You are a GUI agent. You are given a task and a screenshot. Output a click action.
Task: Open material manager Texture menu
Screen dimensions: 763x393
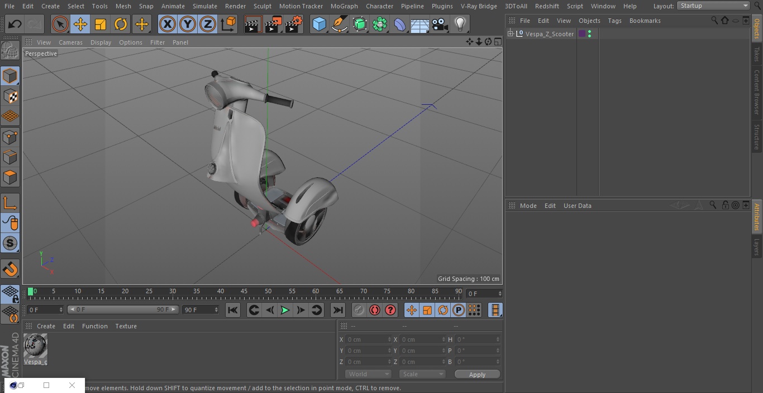coord(126,326)
